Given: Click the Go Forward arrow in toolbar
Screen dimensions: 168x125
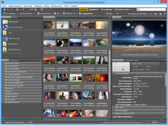Looking at the screenshot, I should (8, 9).
